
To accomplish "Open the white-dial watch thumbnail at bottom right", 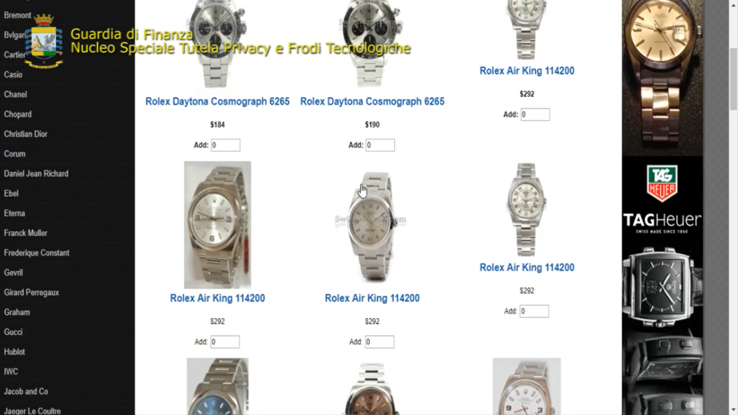I will tap(527, 386).
